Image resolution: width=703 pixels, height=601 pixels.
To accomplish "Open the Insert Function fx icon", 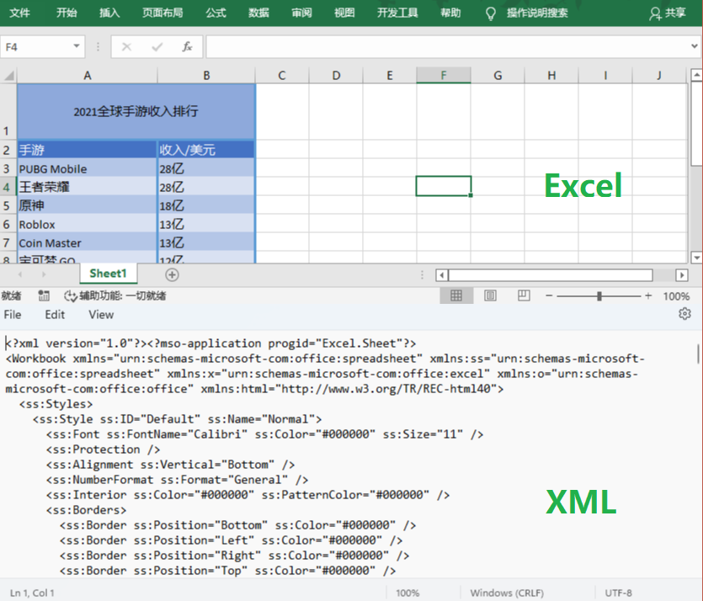I will click(187, 46).
